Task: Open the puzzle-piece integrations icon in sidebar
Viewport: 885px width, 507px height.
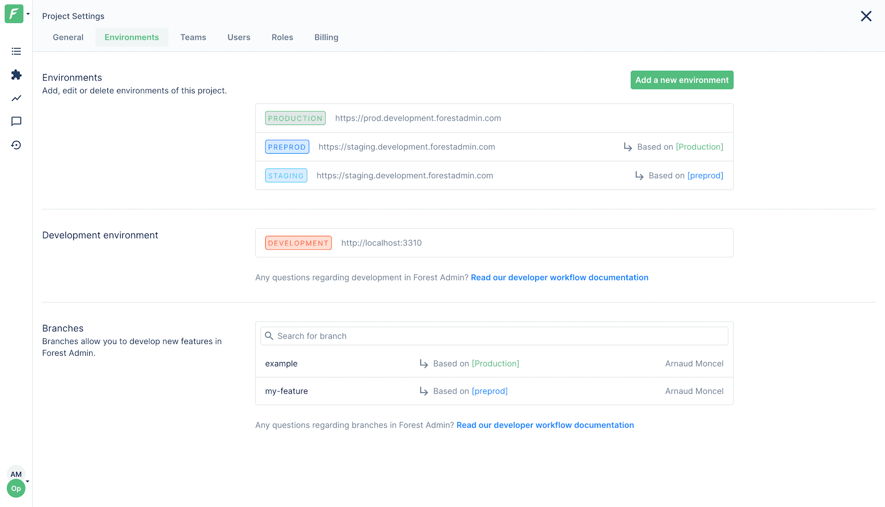Action: tap(16, 75)
